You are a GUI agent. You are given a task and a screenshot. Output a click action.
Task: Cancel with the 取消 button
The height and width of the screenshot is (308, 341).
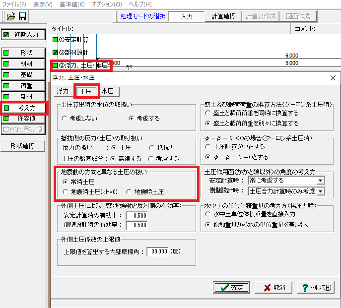tap(273, 288)
